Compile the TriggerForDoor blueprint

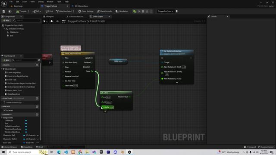pos(22,11)
